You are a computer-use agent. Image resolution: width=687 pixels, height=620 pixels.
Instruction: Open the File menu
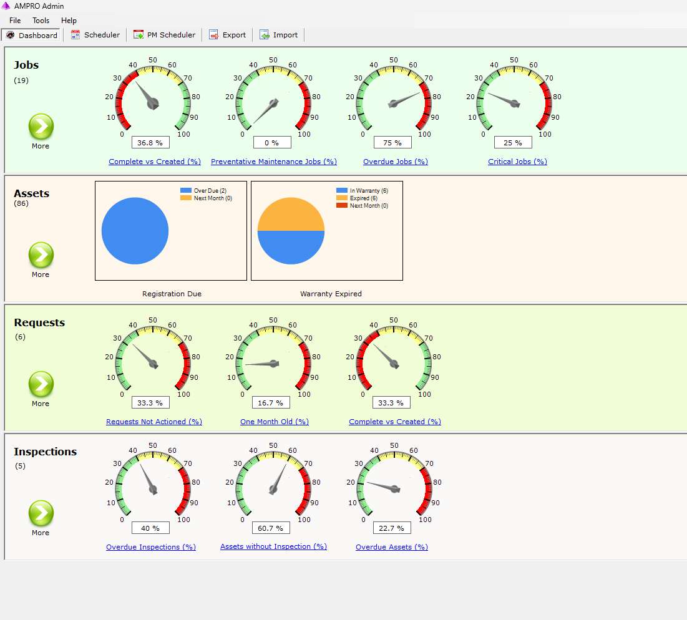(14, 20)
